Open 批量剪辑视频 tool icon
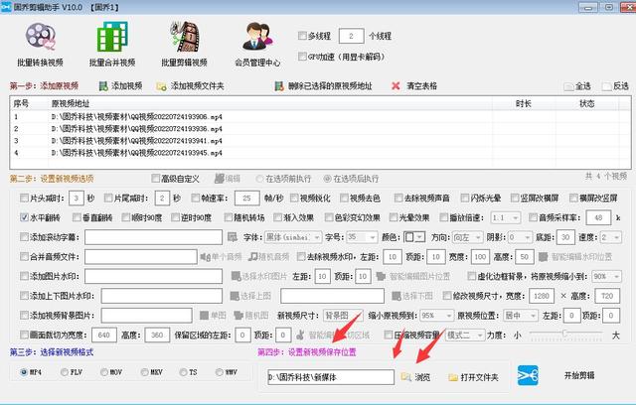 coord(185,37)
